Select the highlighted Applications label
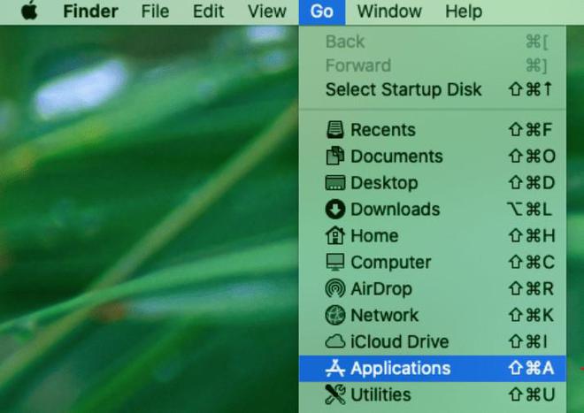 tap(400, 369)
